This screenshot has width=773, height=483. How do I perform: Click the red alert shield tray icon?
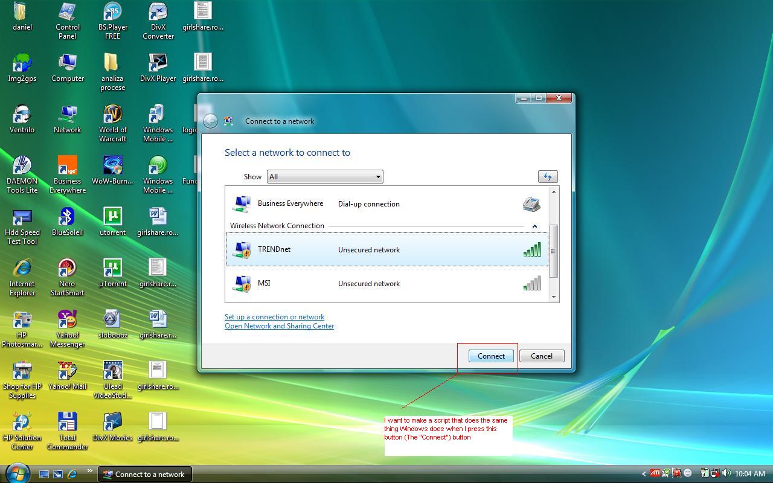tap(677, 473)
